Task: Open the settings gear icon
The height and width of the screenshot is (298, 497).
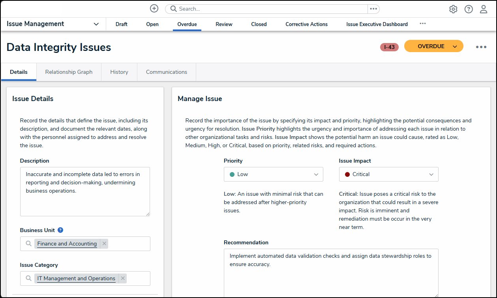Action: (453, 9)
